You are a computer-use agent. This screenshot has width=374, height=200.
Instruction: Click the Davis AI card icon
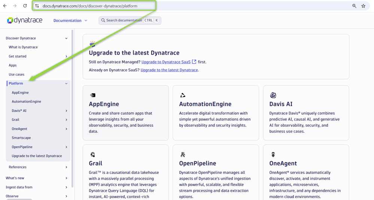point(273,95)
